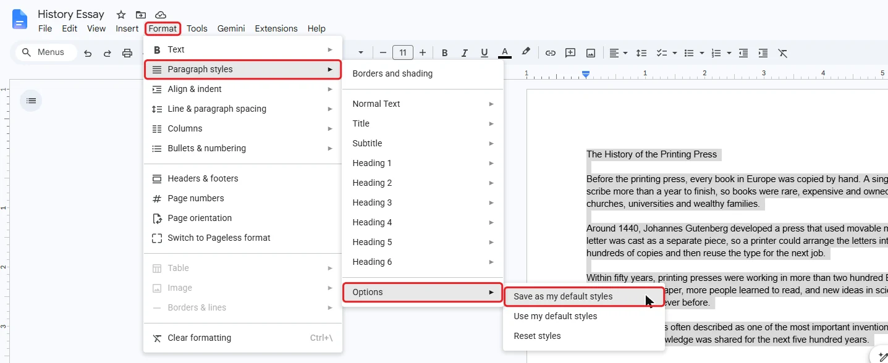Decrease font size with minus button
The image size is (888, 363).
pyautogui.click(x=383, y=52)
